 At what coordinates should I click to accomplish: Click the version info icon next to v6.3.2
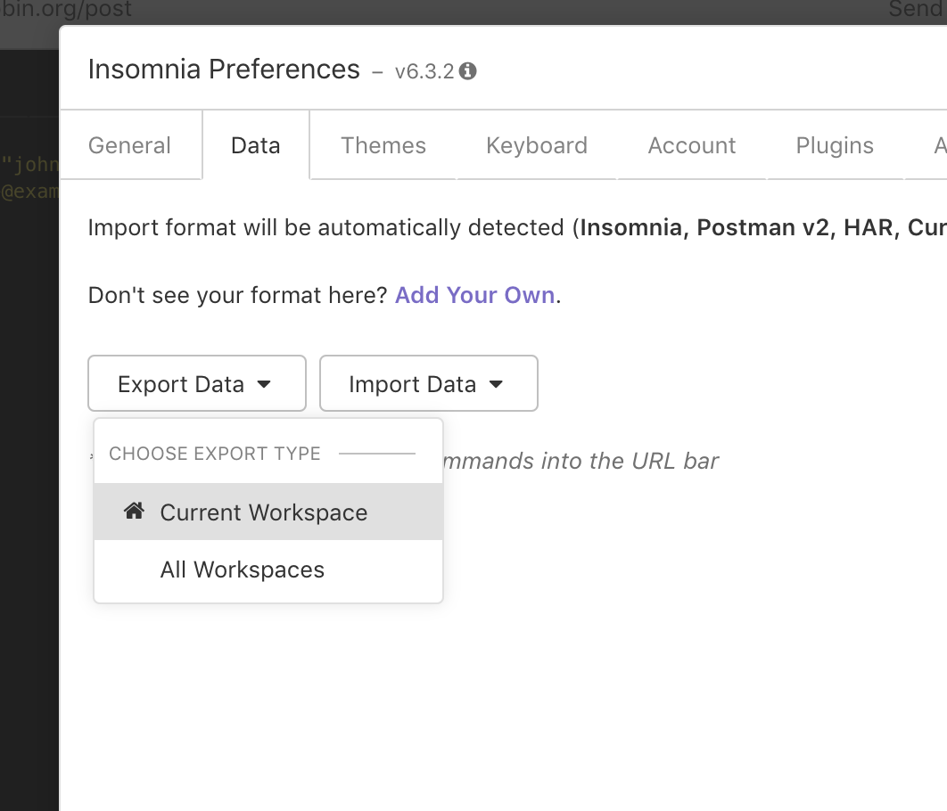click(x=467, y=71)
